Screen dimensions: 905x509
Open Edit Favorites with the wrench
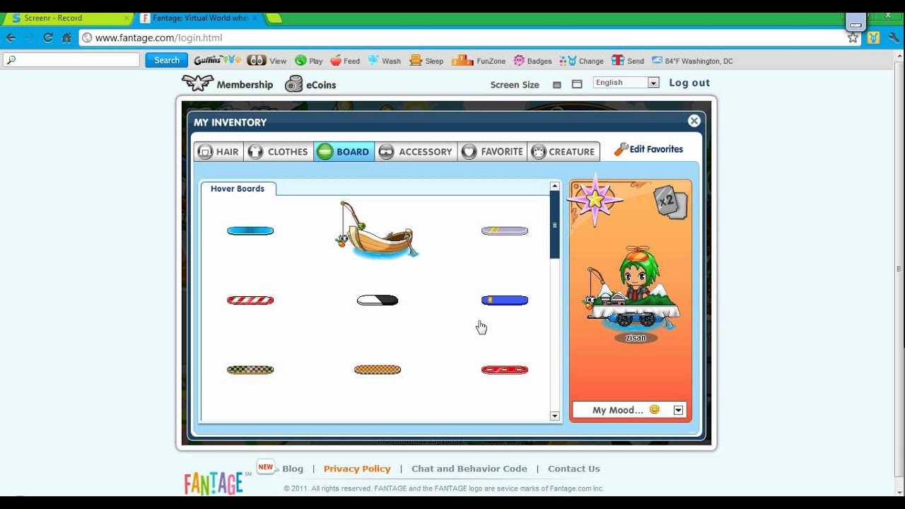click(x=648, y=149)
